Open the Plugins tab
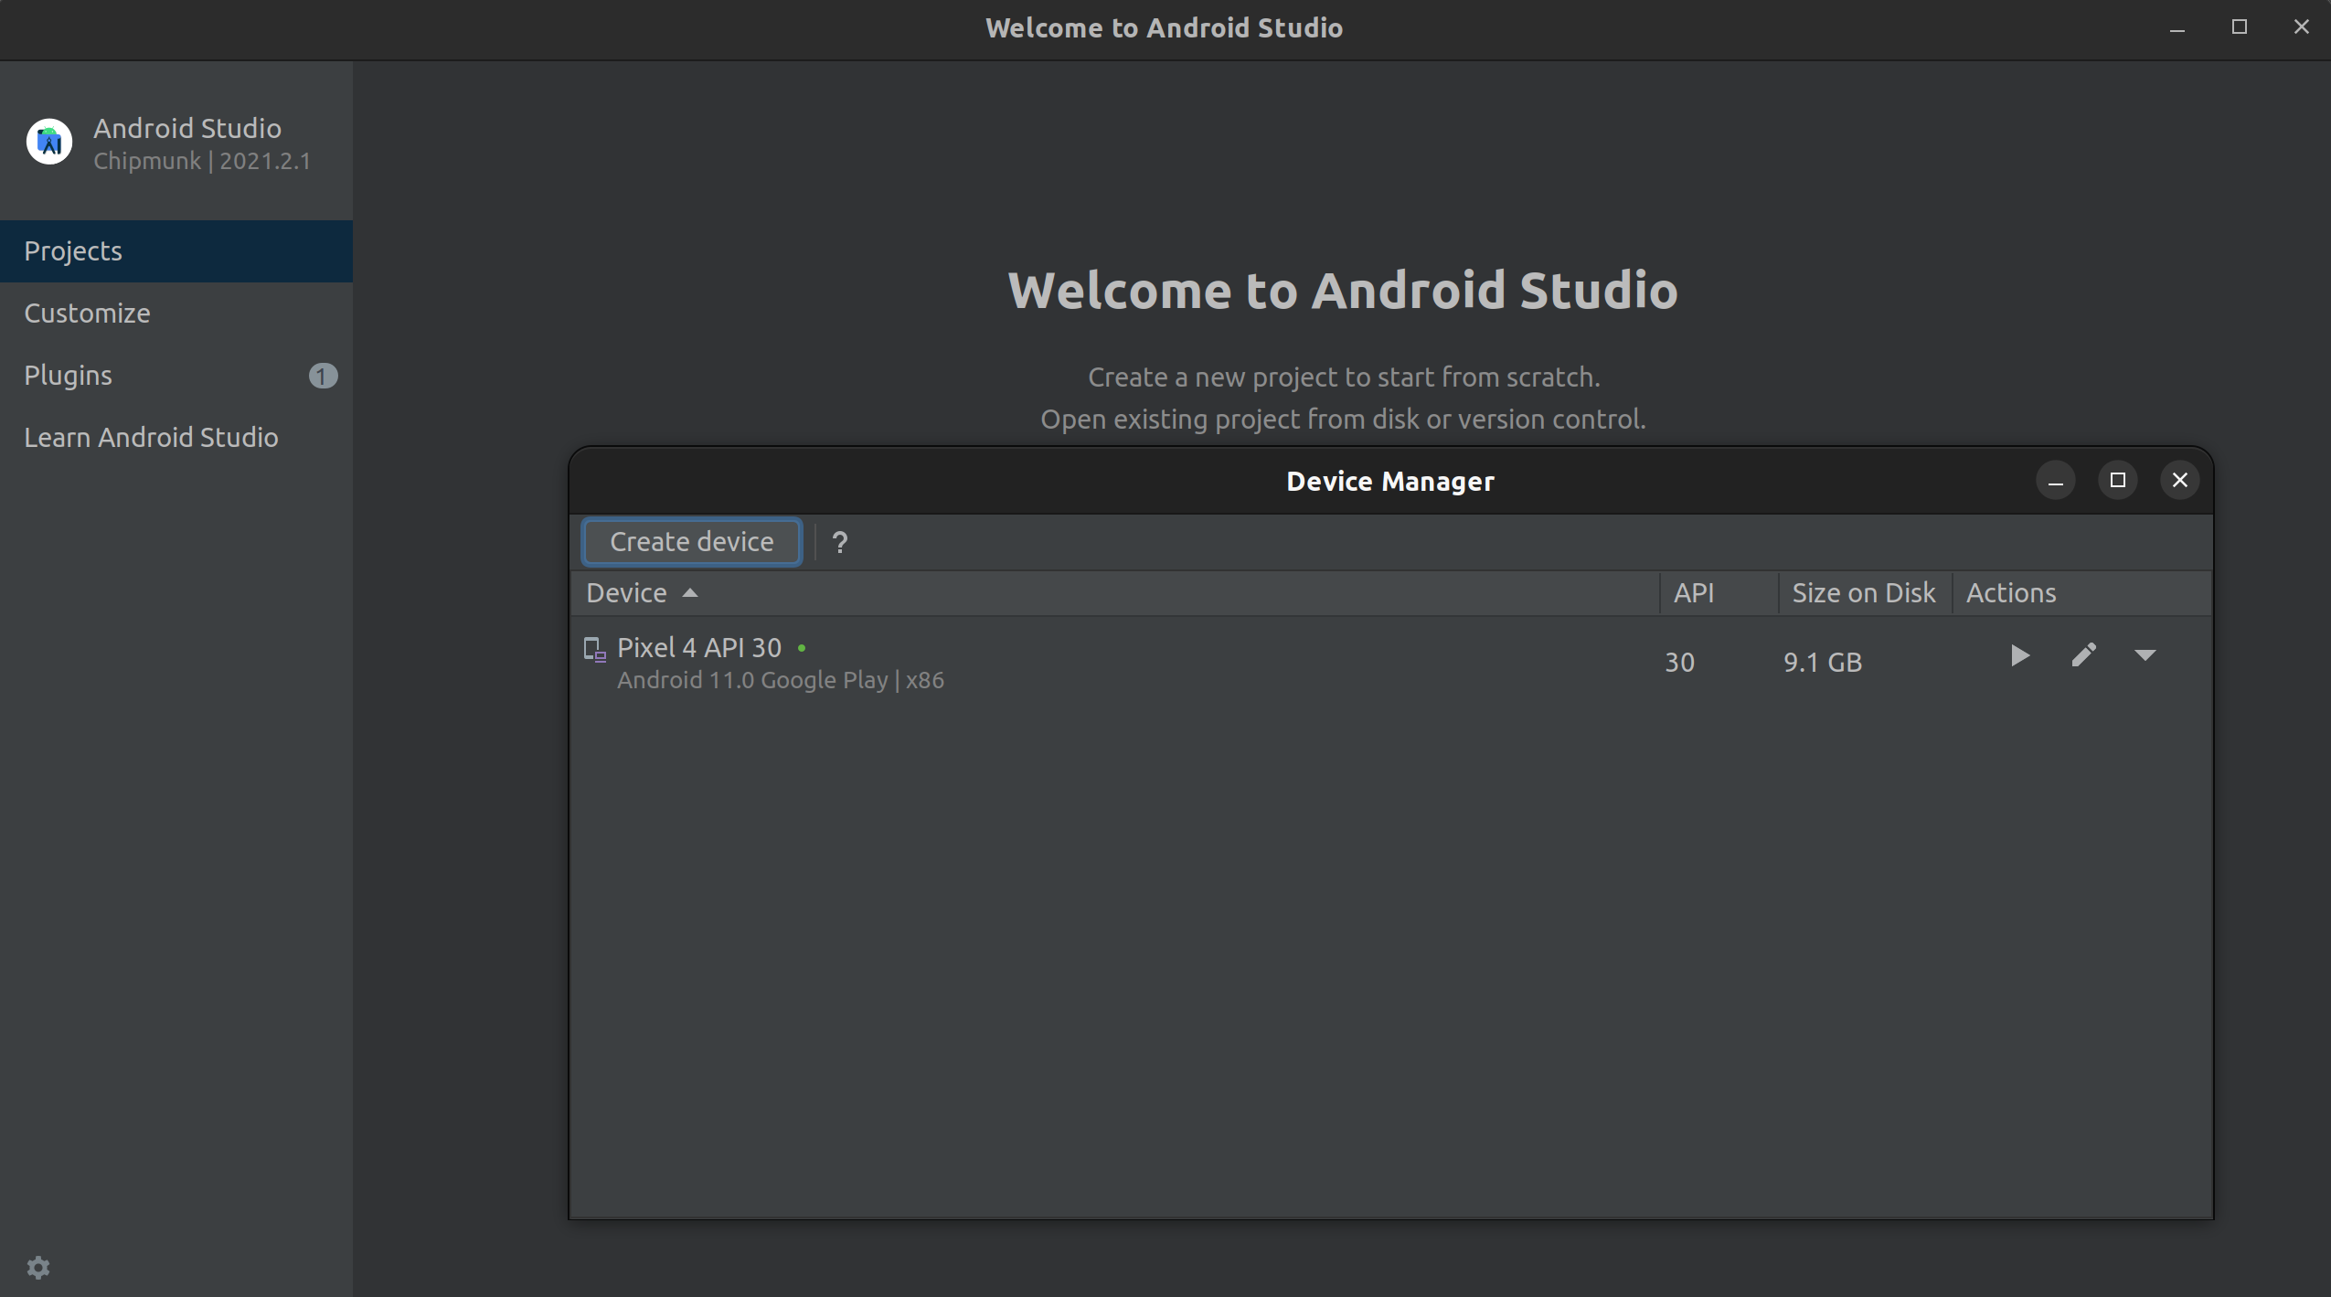 [176, 376]
